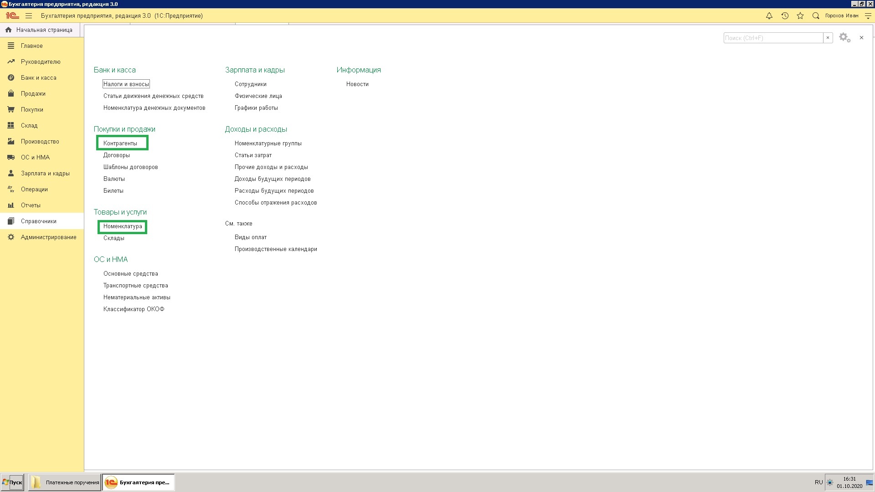Screen dimensions: 875x492
Task: Open the Продажи section in the sidebar
Action: click(33, 94)
